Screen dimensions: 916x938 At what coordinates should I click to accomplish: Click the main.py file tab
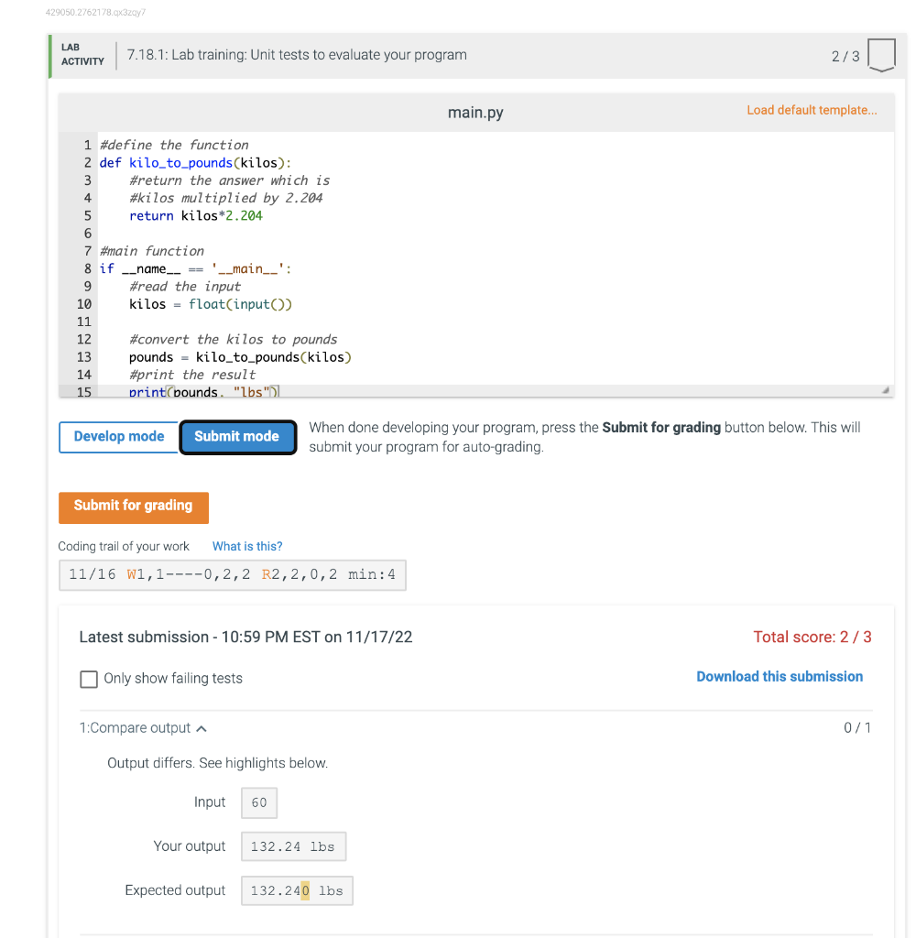(475, 112)
